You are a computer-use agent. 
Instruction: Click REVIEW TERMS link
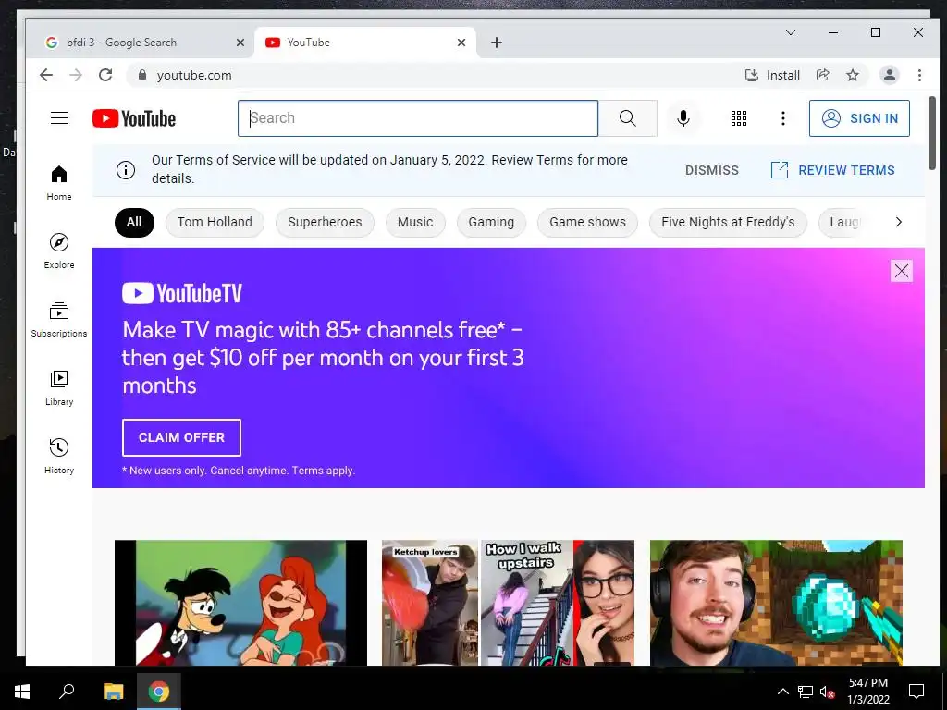pyautogui.click(x=833, y=170)
